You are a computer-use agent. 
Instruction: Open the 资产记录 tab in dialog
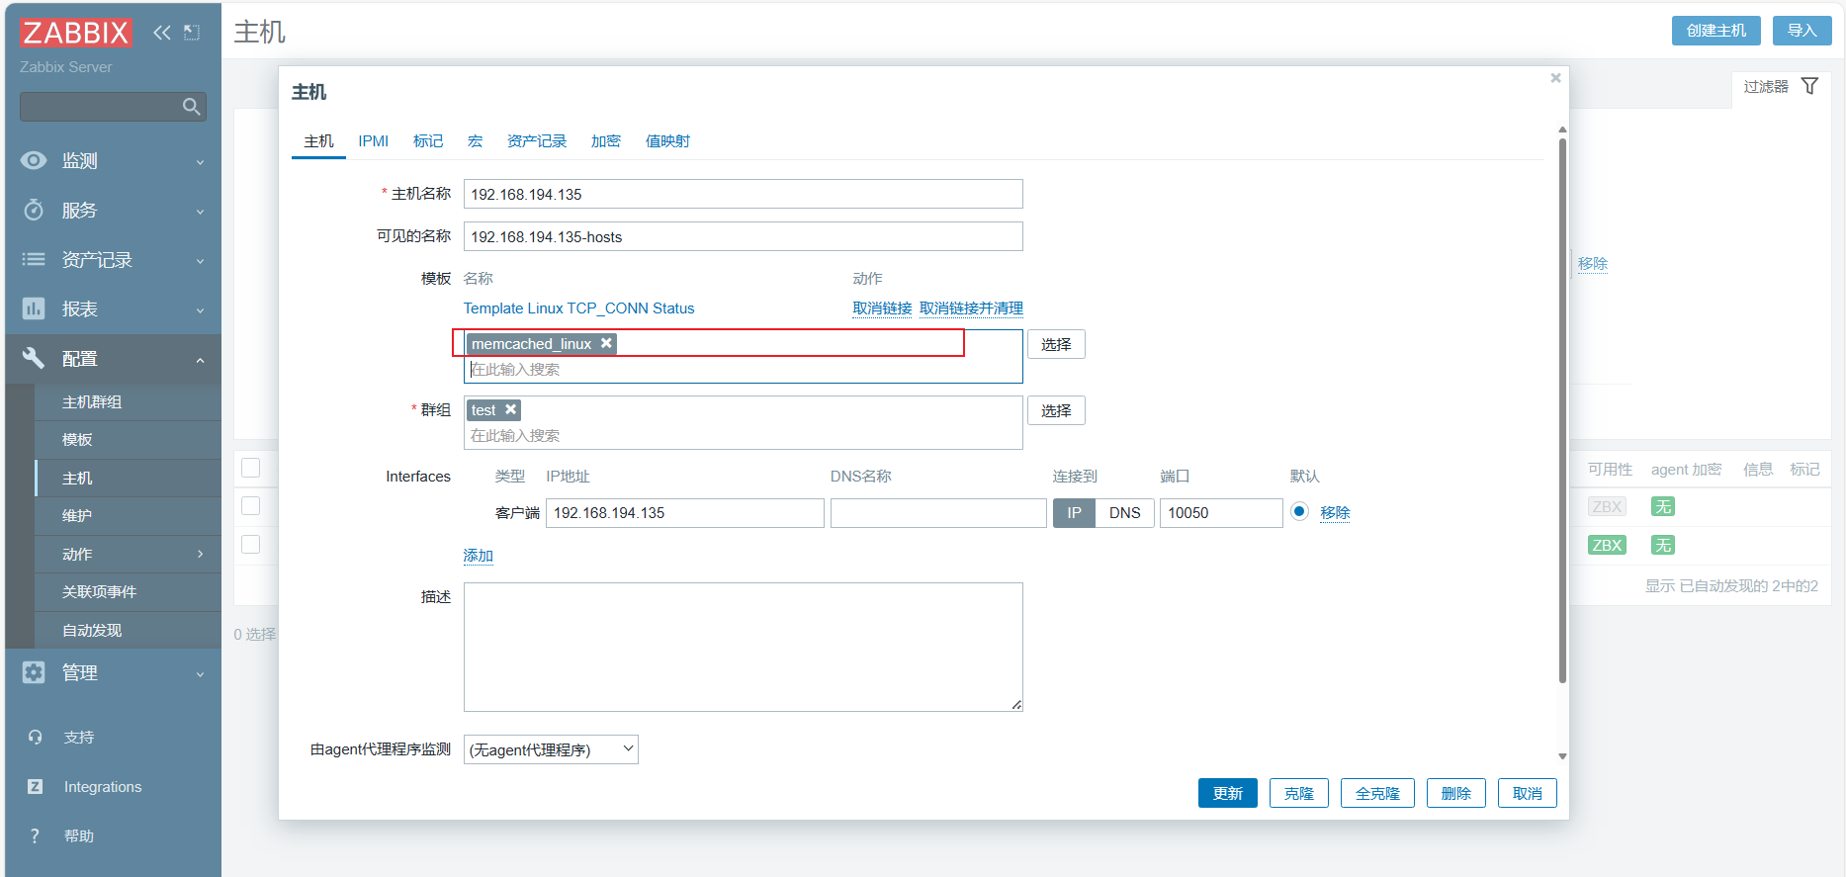click(537, 141)
